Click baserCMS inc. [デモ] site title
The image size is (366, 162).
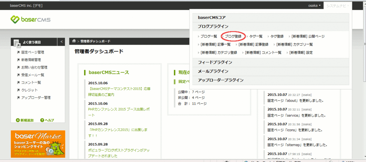click(26, 6)
